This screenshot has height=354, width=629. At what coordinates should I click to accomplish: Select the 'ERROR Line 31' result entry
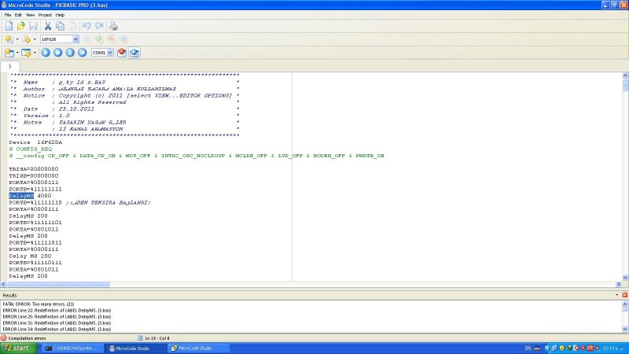pyautogui.click(x=57, y=323)
